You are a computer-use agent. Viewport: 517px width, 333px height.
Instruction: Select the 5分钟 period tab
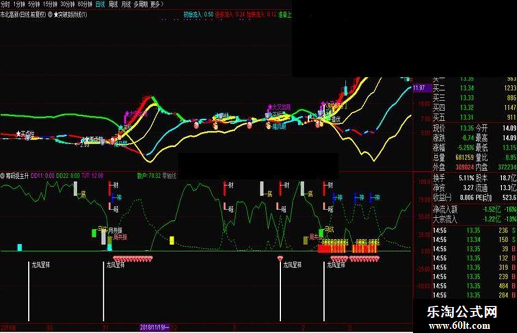(x=34, y=4)
